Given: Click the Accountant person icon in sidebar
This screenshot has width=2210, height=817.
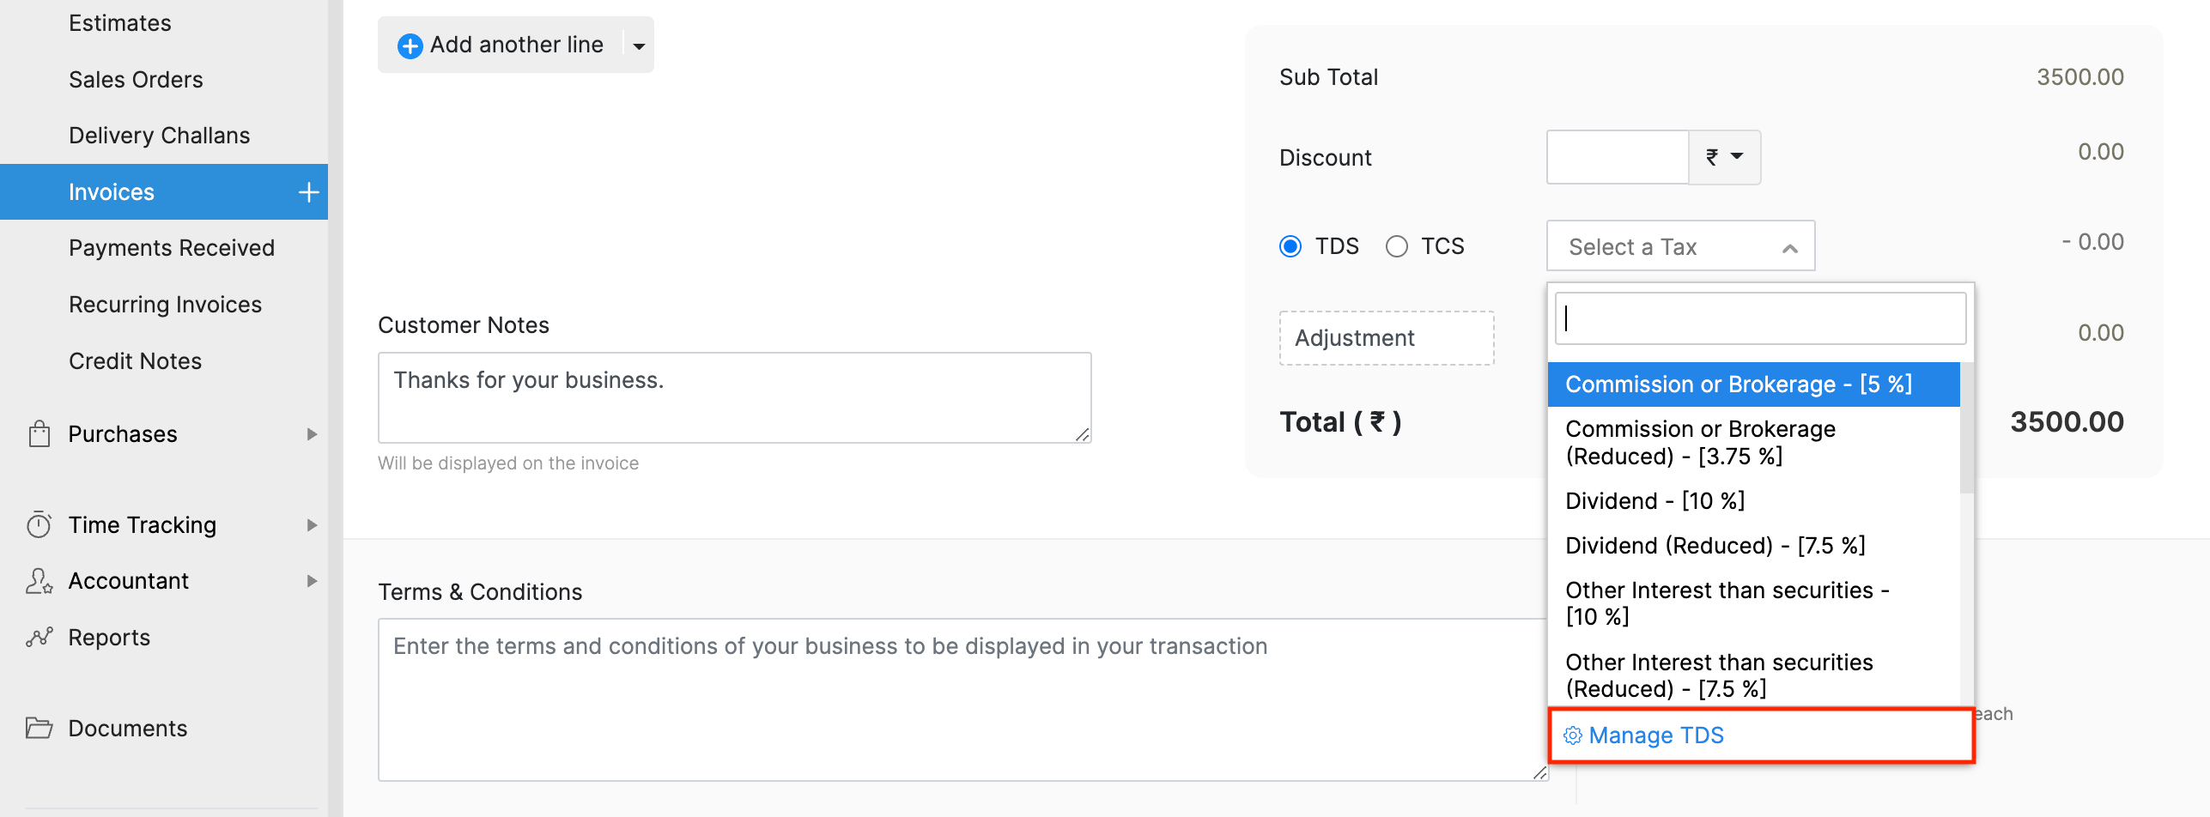Looking at the screenshot, I should click(x=39, y=581).
